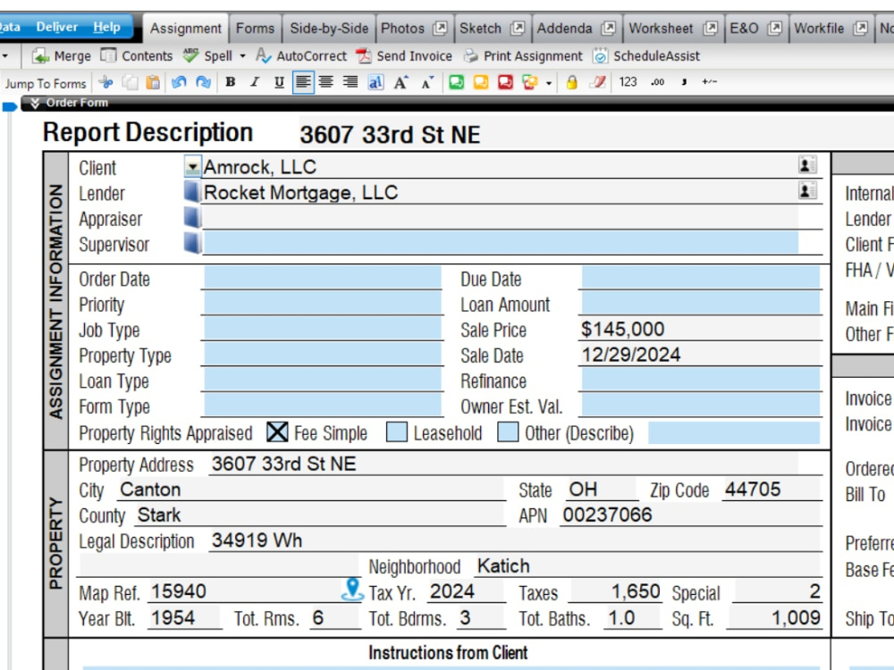Open the Contents panel

[137, 55]
